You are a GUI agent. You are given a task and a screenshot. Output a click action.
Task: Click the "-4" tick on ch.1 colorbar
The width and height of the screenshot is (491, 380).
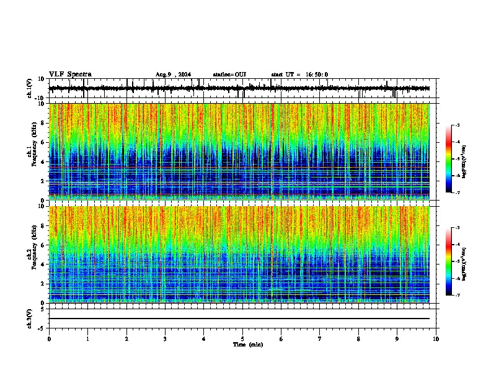pyautogui.click(x=457, y=142)
